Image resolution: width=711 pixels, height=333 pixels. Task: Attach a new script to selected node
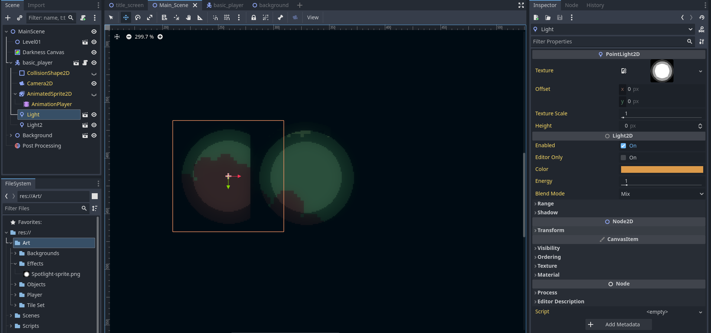83,18
